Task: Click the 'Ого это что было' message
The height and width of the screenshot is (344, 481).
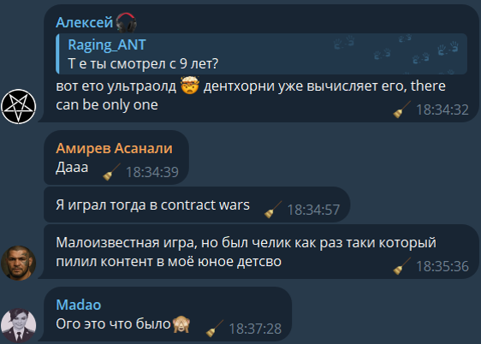Action: (168, 314)
